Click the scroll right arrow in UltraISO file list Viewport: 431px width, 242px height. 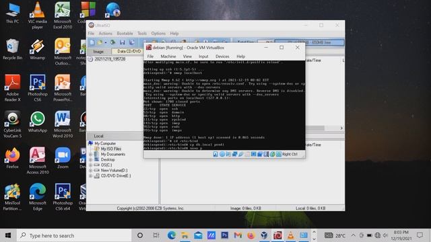(x=341, y=128)
